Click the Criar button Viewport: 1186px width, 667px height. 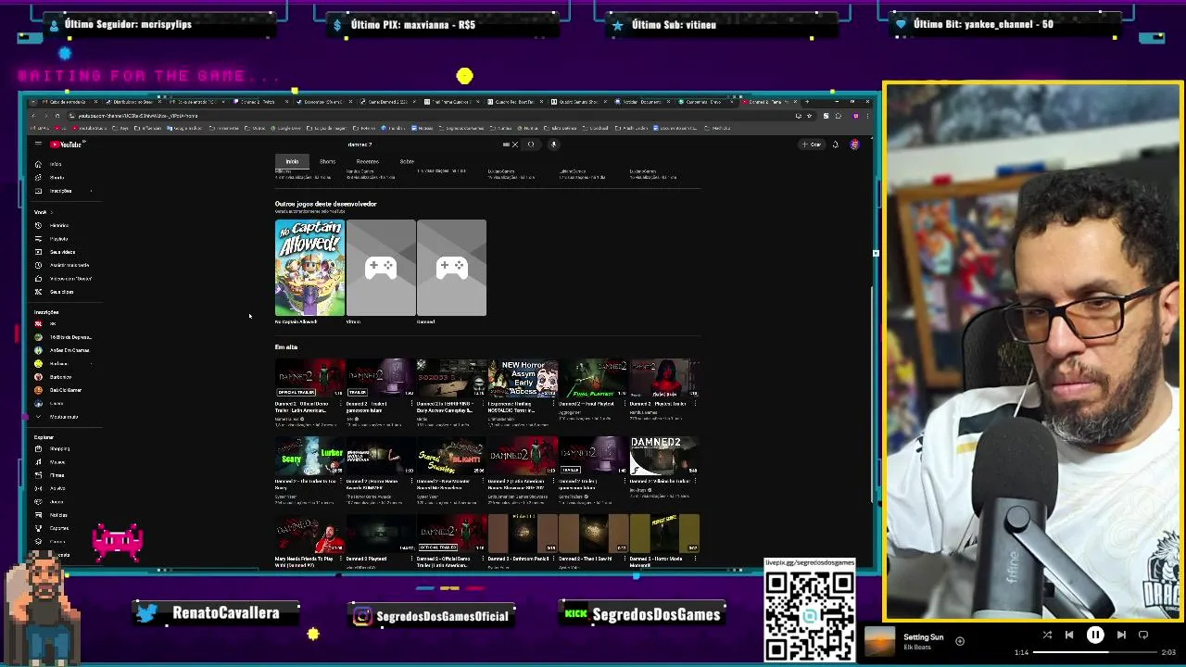pyautogui.click(x=813, y=145)
